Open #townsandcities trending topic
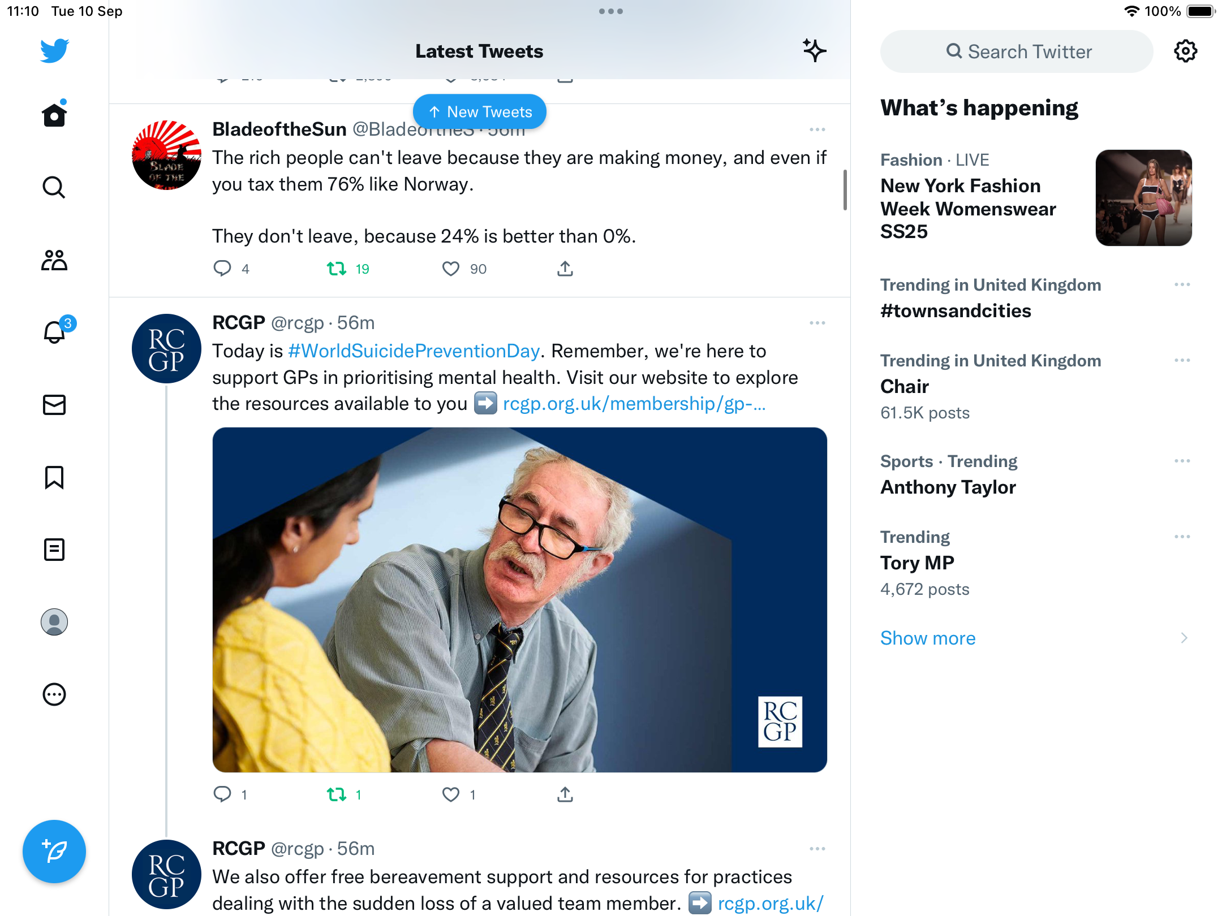 tap(956, 311)
